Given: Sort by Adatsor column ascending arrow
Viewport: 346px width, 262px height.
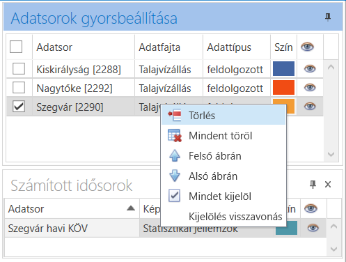Looking at the screenshot, I should [131, 208].
